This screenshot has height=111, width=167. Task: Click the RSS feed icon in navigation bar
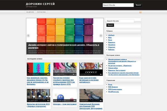click(140, 12)
